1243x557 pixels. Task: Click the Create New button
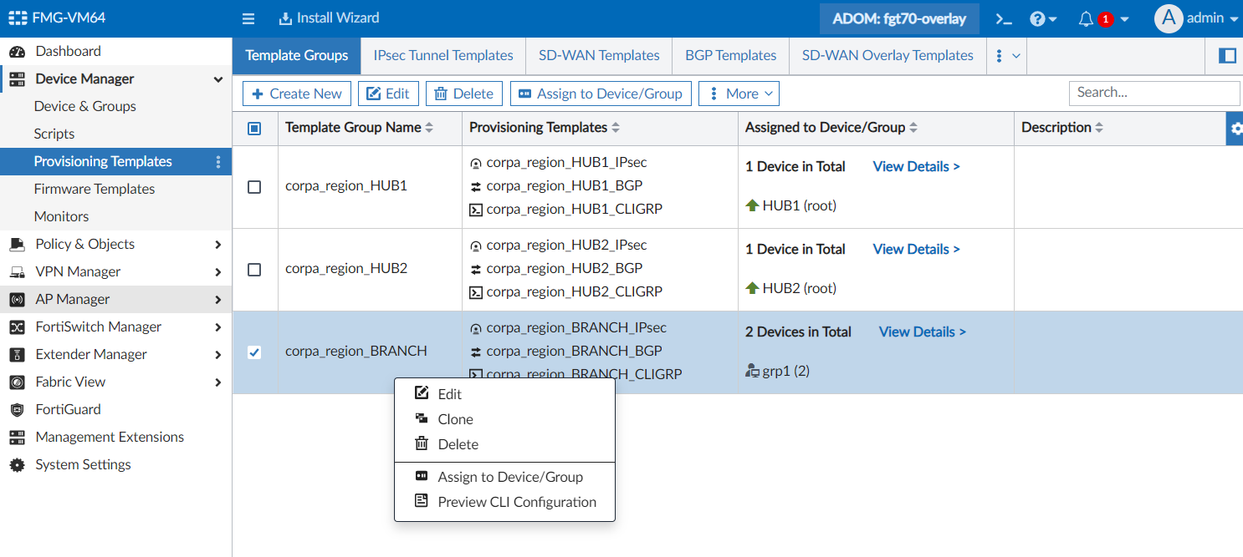click(296, 94)
